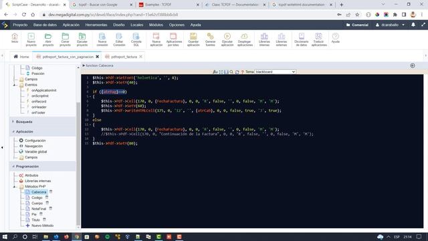Click the notifications bell icon

(x=413, y=25)
